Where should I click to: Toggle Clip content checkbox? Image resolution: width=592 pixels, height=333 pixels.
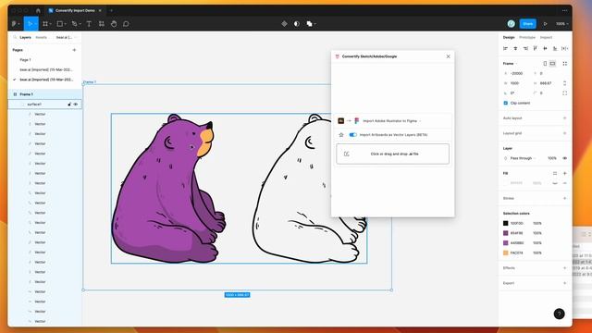(x=506, y=103)
